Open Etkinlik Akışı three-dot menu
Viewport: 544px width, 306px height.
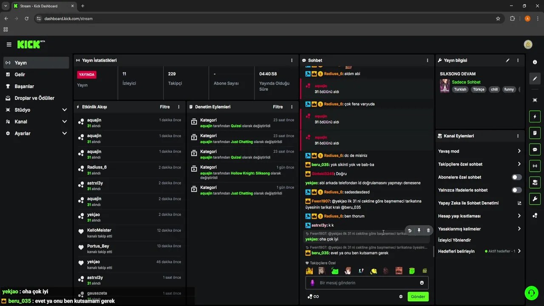178,107
